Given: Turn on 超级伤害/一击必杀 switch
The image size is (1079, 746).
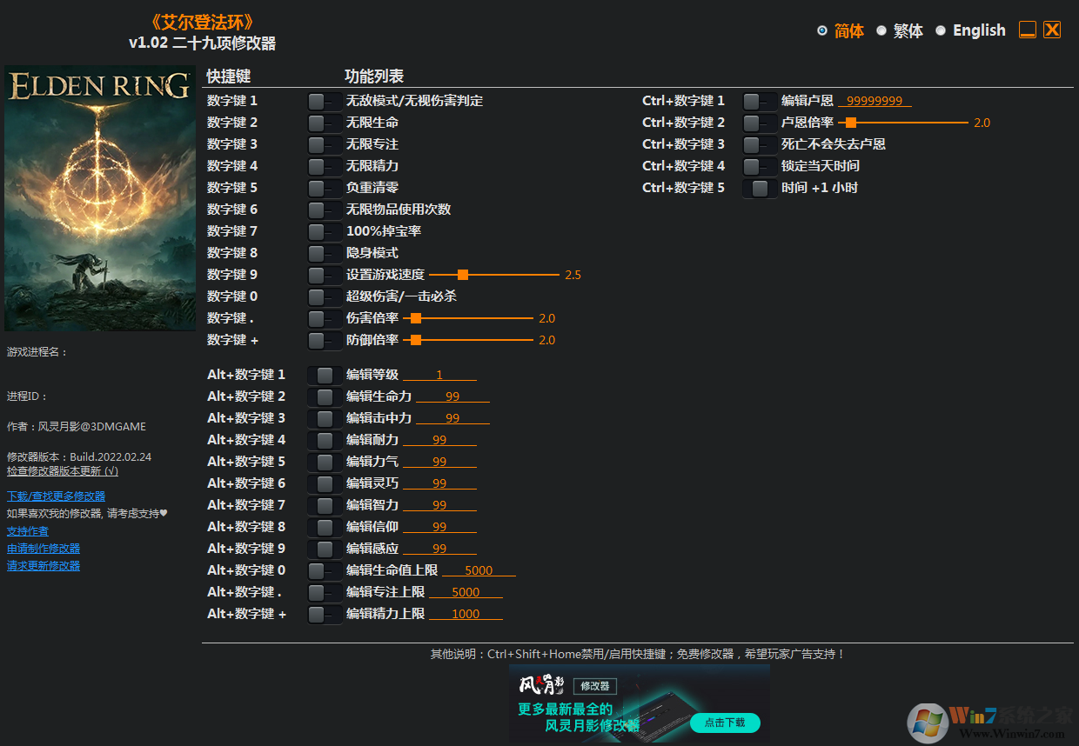Looking at the screenshot, I should 324,296.
